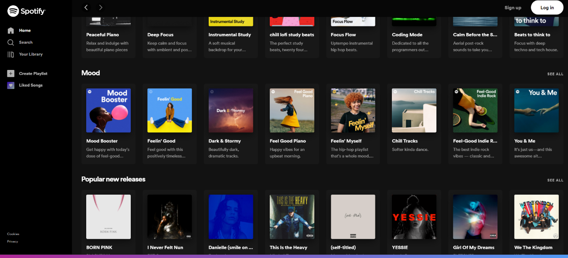Open the BORN PINK album cover
The height and width of the screenshot is (258, 568).
click(108, 217)
